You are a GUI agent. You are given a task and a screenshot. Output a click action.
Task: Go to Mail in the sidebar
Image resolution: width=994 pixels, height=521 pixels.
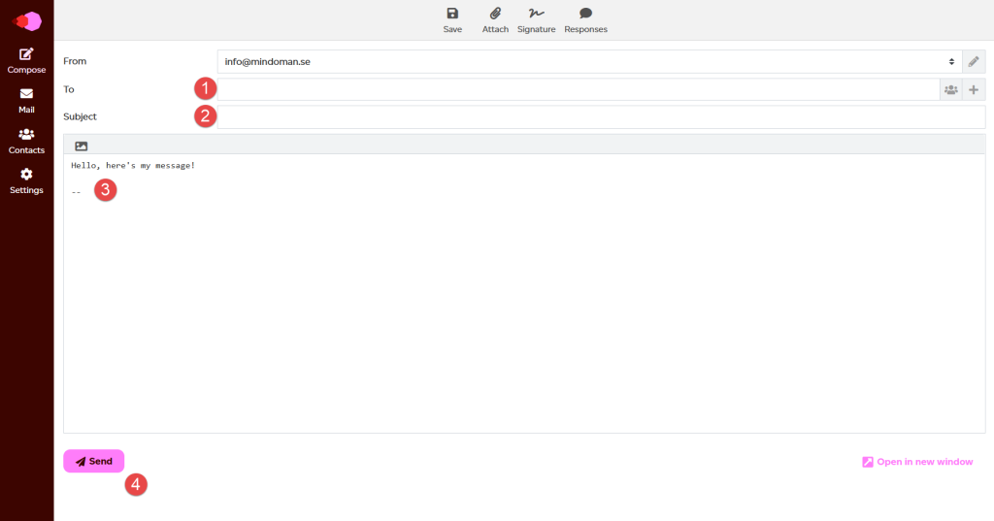click(26, 101)
